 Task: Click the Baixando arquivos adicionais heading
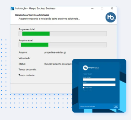click(32, 15)
